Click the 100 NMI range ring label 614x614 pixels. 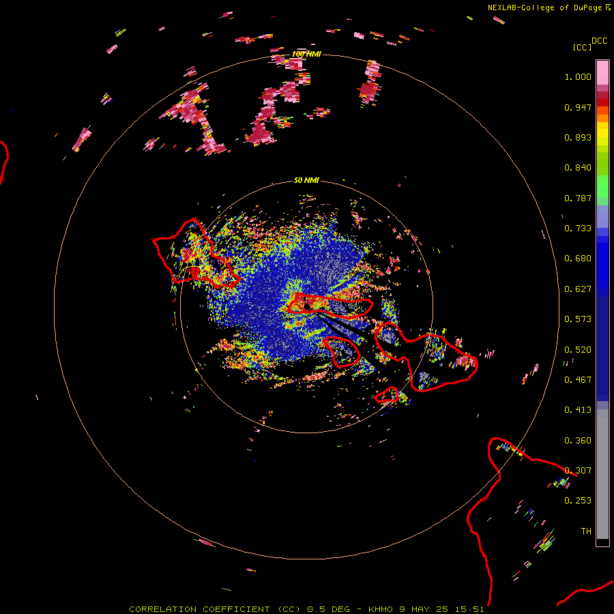(x=306, y=54)
